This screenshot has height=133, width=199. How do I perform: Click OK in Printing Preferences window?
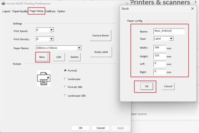click(x=80, y=128)
